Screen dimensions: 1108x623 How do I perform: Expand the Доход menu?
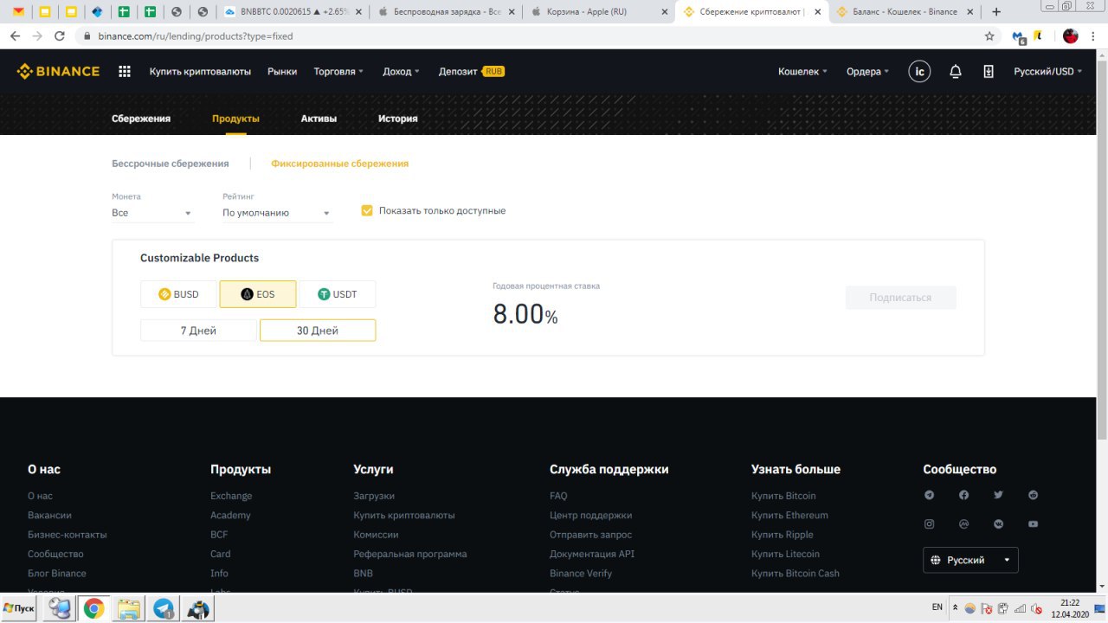pos(401,72)
